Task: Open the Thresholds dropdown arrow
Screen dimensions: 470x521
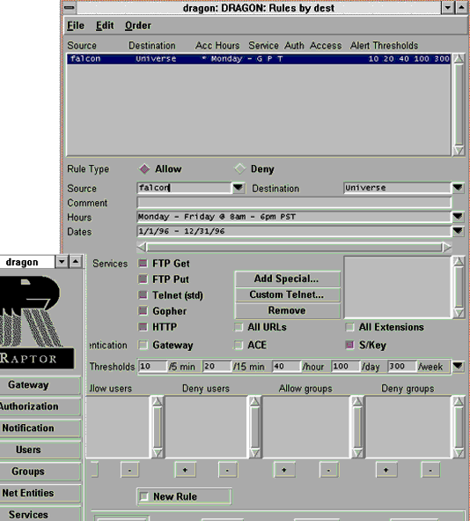Action: 458,367
